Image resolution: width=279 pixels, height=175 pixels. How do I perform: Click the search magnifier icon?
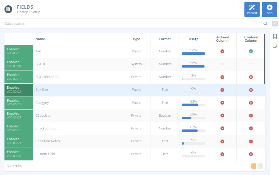coord(265,23)
